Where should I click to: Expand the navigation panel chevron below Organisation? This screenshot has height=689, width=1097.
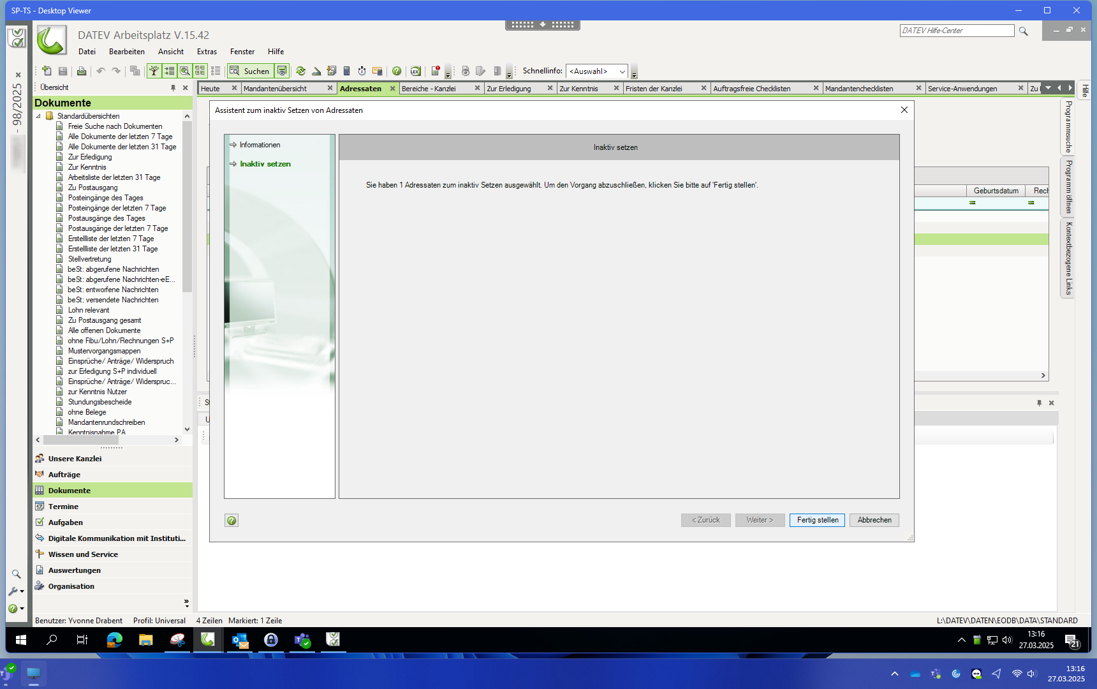186,602
